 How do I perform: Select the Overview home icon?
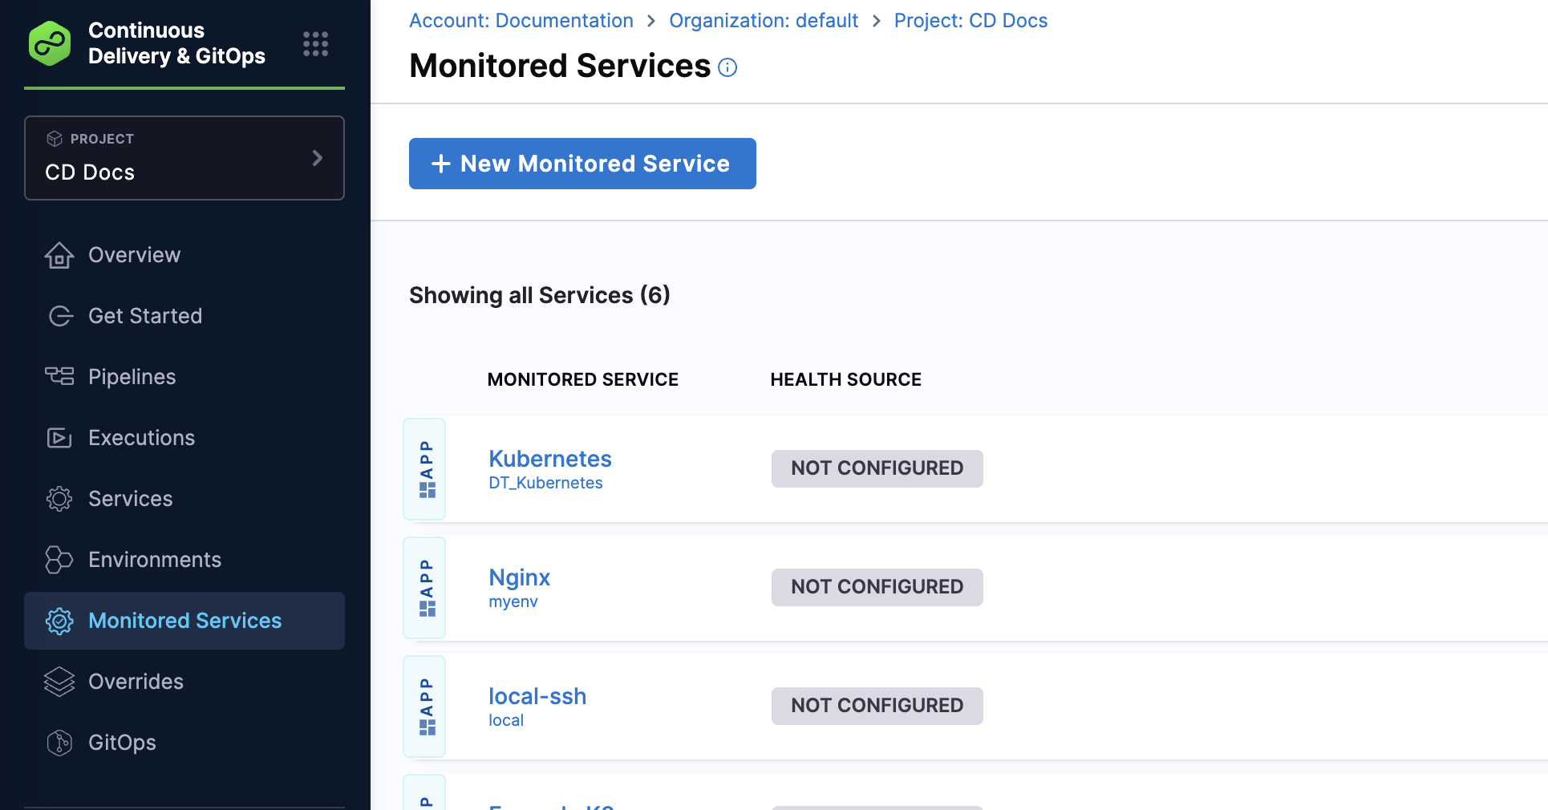59,255
